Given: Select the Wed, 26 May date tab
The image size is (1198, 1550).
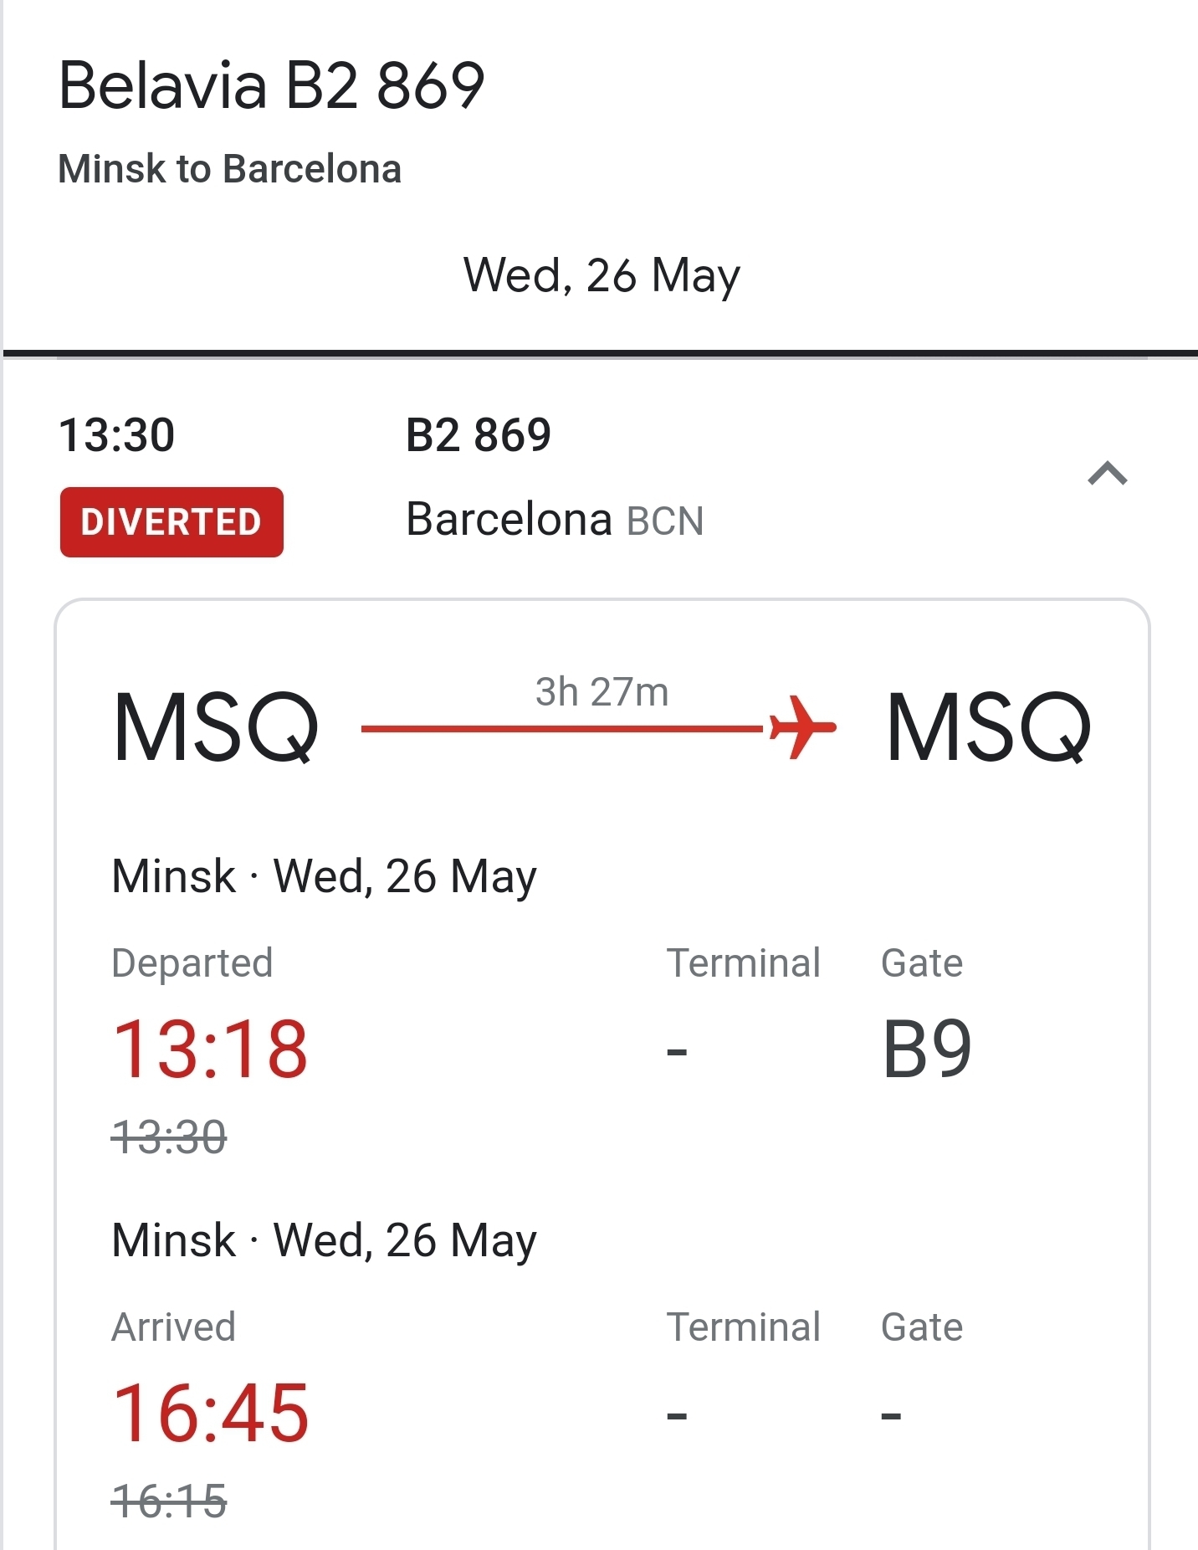Looking at the screenshot, I should coord(602,276).
